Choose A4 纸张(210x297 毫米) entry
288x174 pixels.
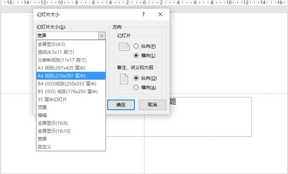coord(71,76)
